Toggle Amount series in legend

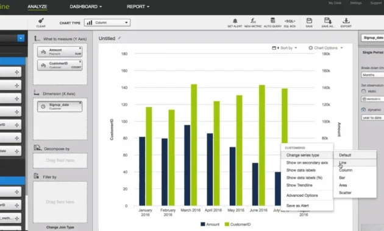(x=210, y=224)
